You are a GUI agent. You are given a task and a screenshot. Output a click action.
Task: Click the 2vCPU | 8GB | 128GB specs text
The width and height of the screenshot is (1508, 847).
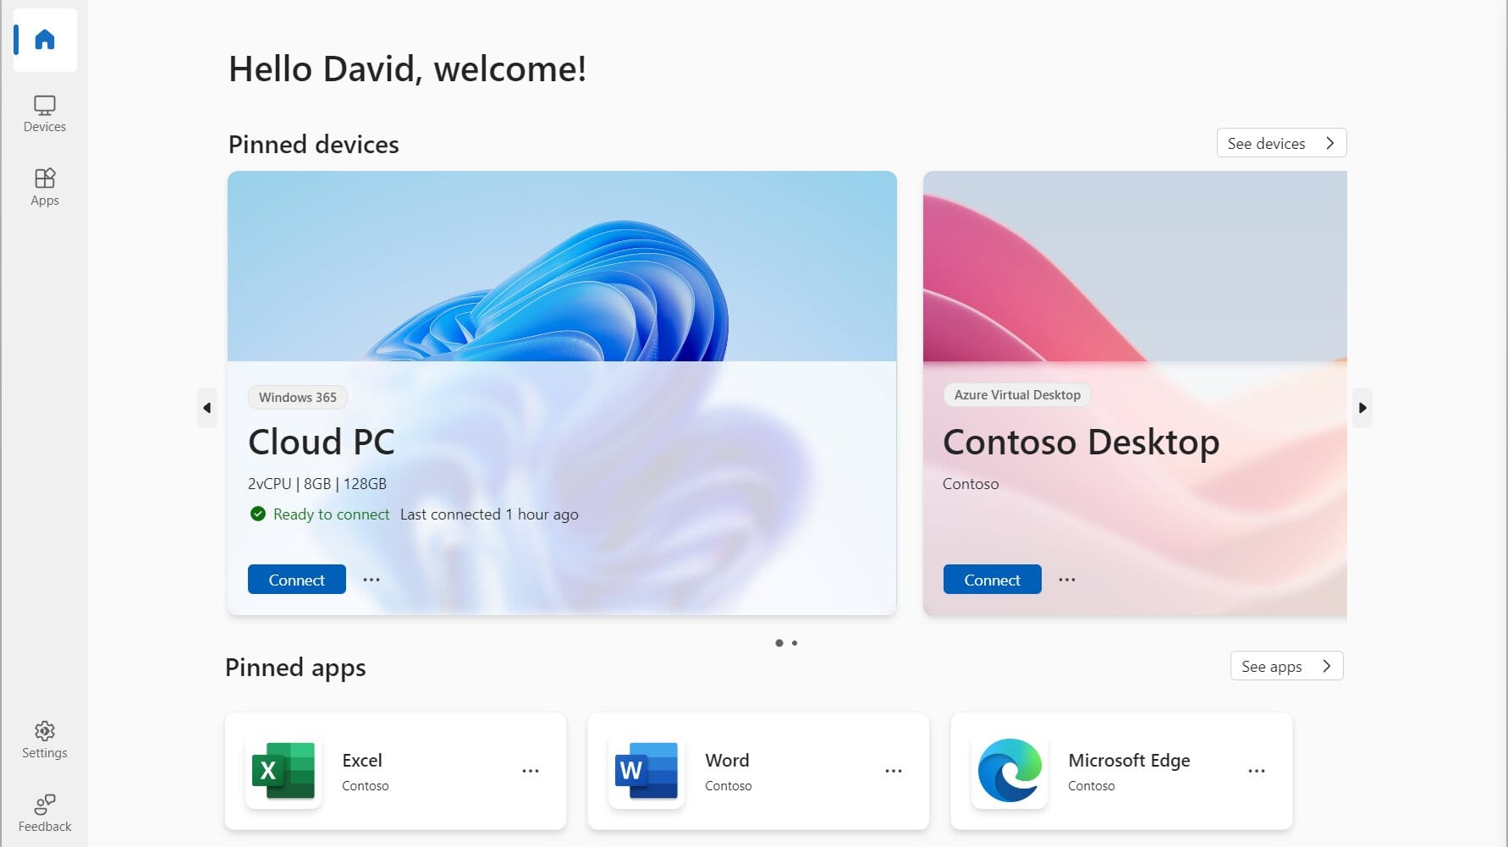tap(317, 483)
